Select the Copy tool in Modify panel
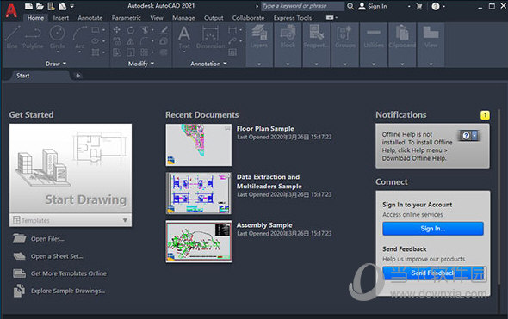508x319 pixels. (x=117, y=41)
